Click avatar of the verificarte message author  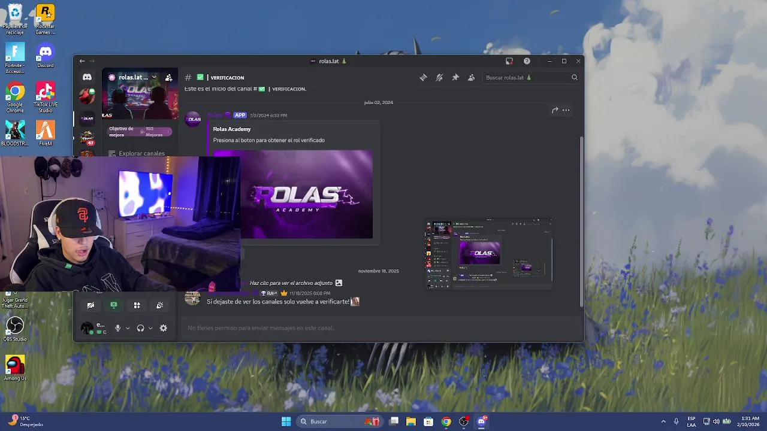[192, 298]
